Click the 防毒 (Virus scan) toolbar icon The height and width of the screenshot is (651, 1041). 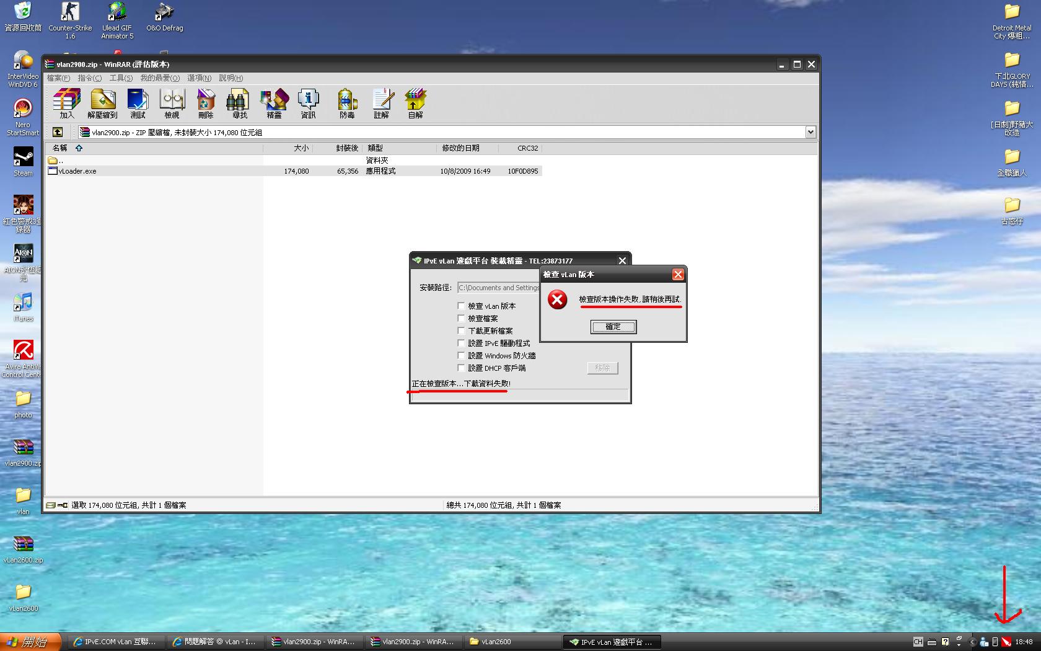[x=347, y=103]
